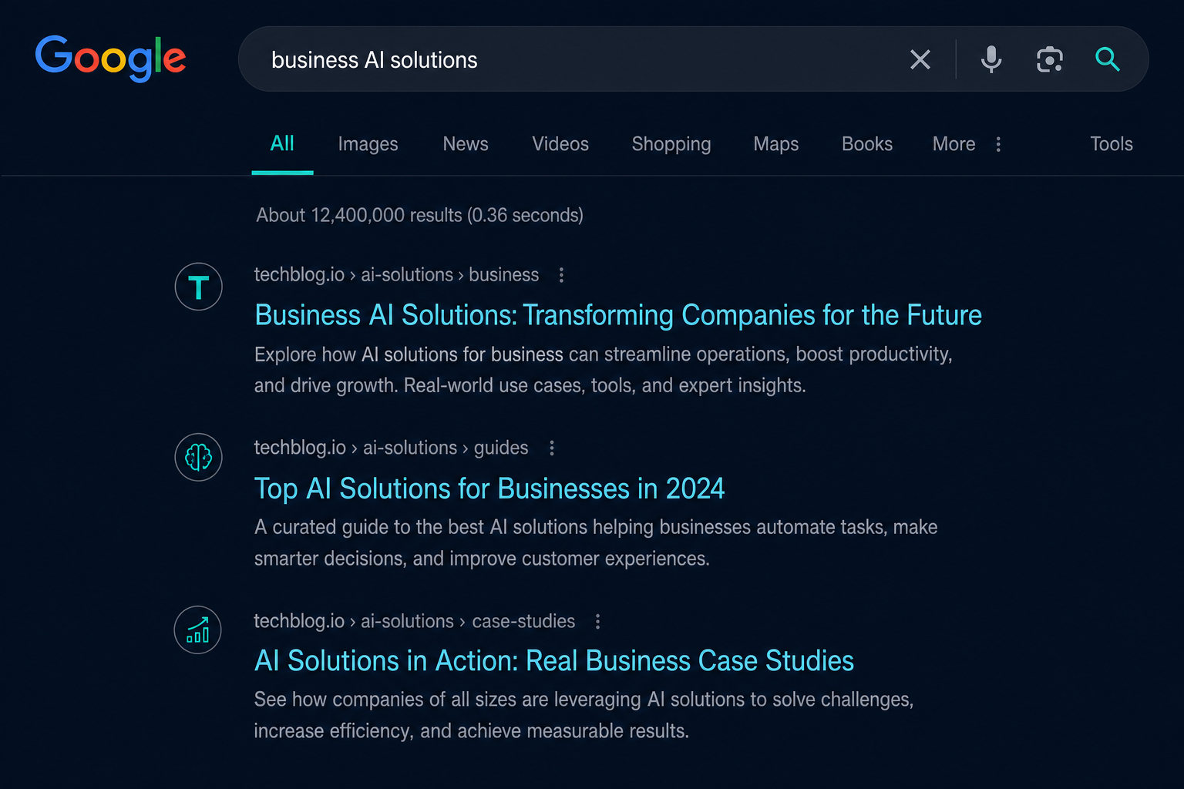Select the Books tab
The width and height of the screenshot is (1184, 789).
(867, 144)
